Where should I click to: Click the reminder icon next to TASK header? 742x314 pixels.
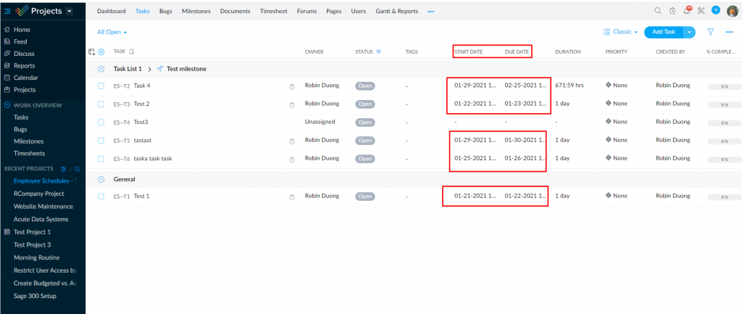click(132, 51)
